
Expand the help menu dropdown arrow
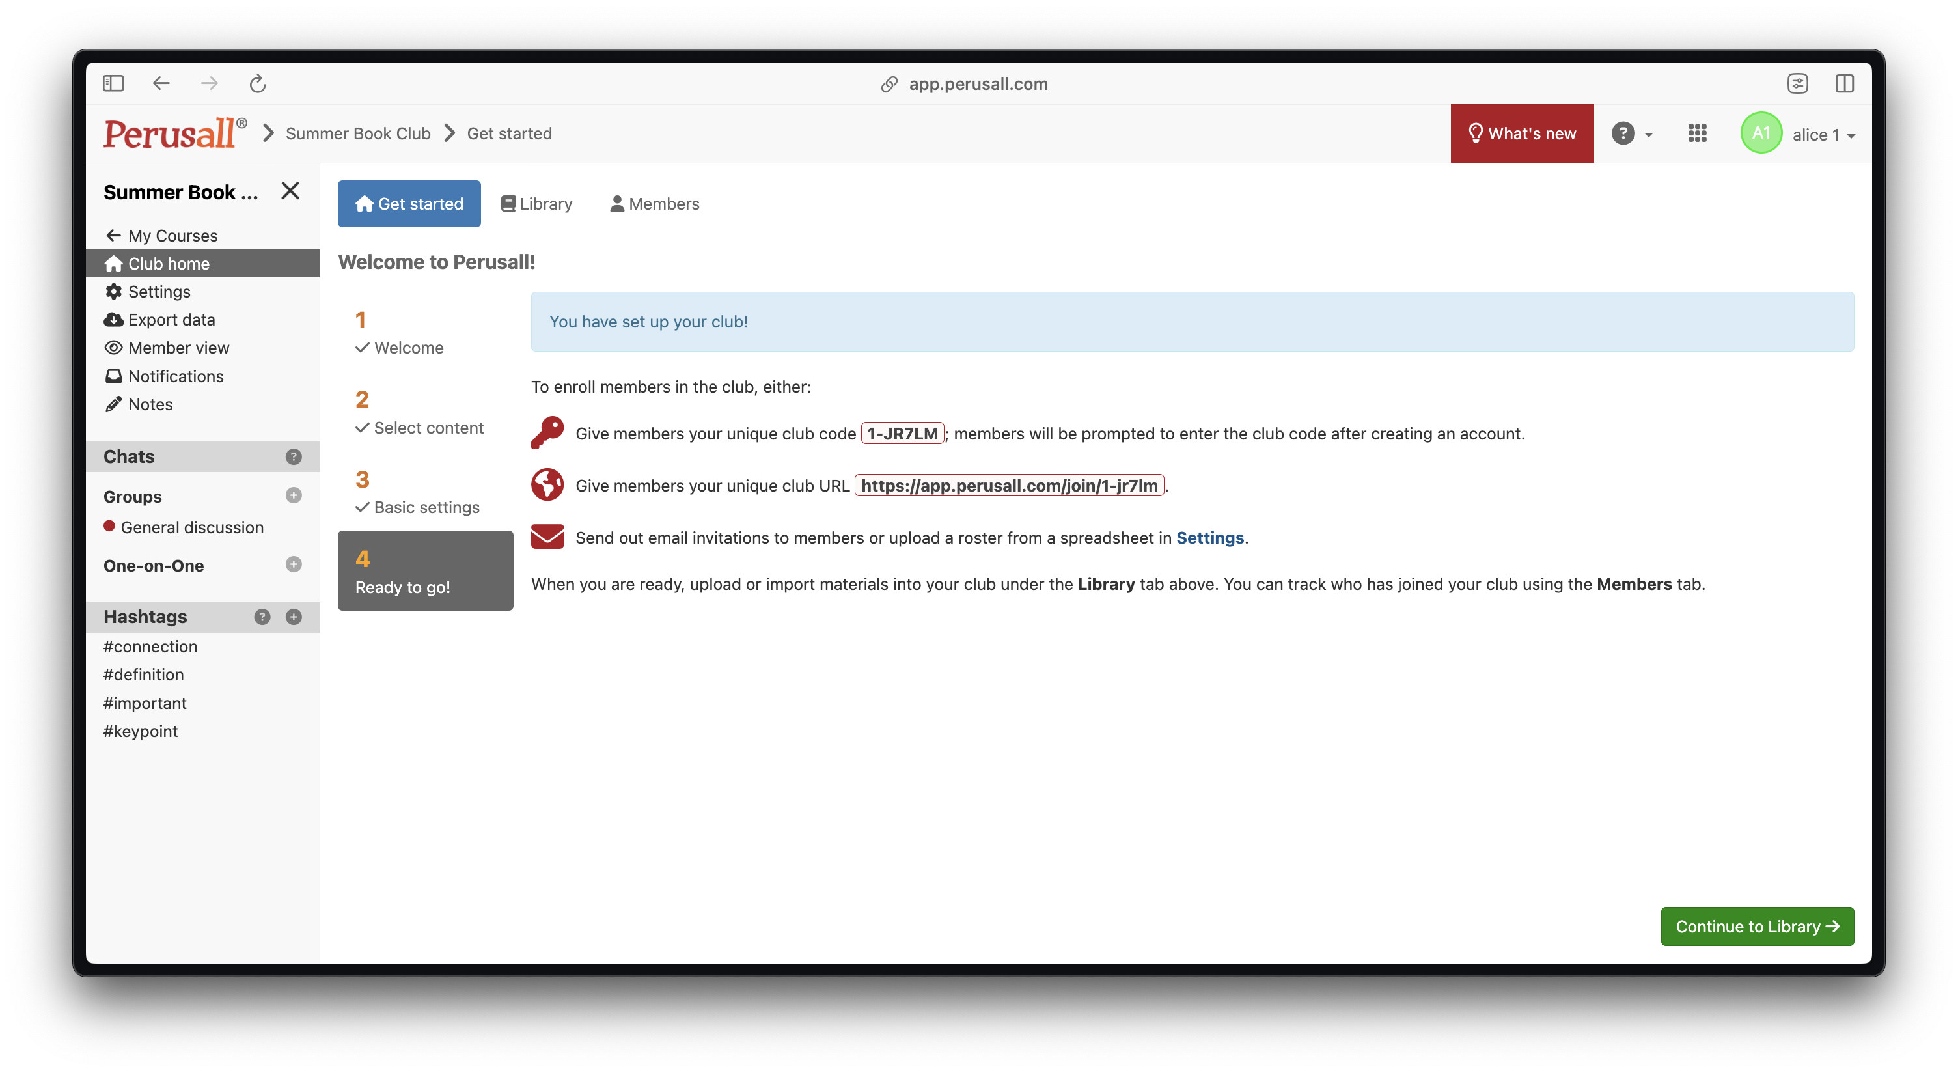[x=1649, y=135]
